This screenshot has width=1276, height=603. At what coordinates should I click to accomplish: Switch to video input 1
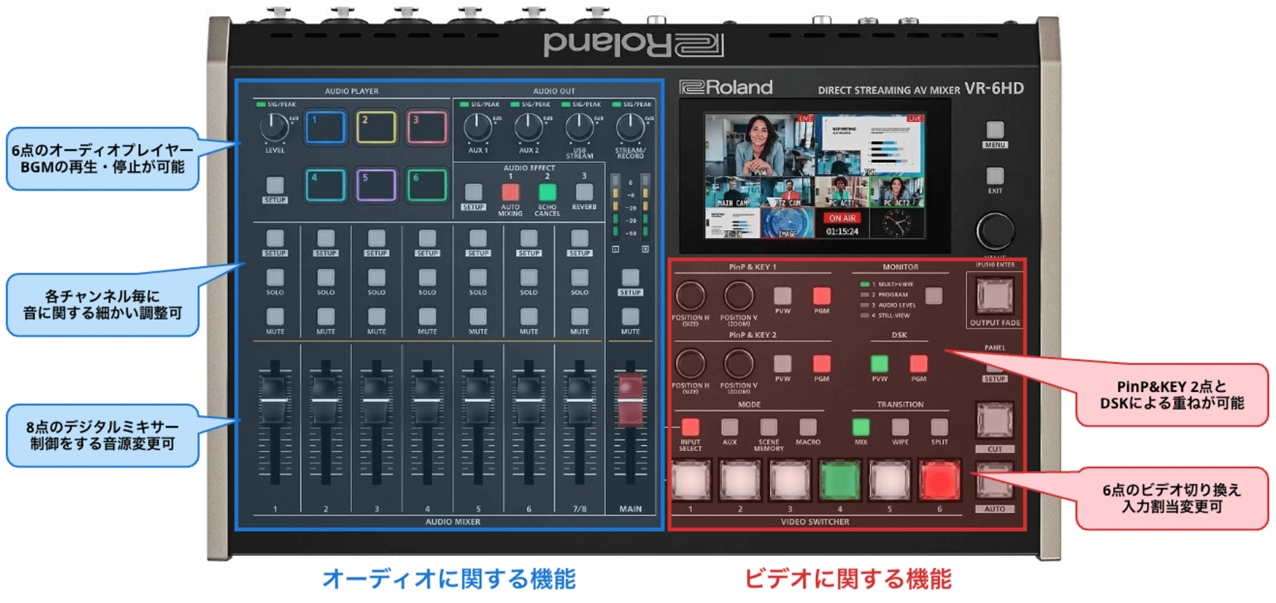690,480
